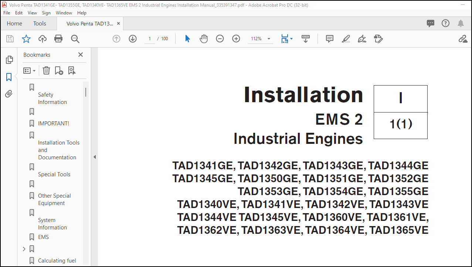Delete selected bookmark with trash icon

pyautogui.click(x=46, y=70)
